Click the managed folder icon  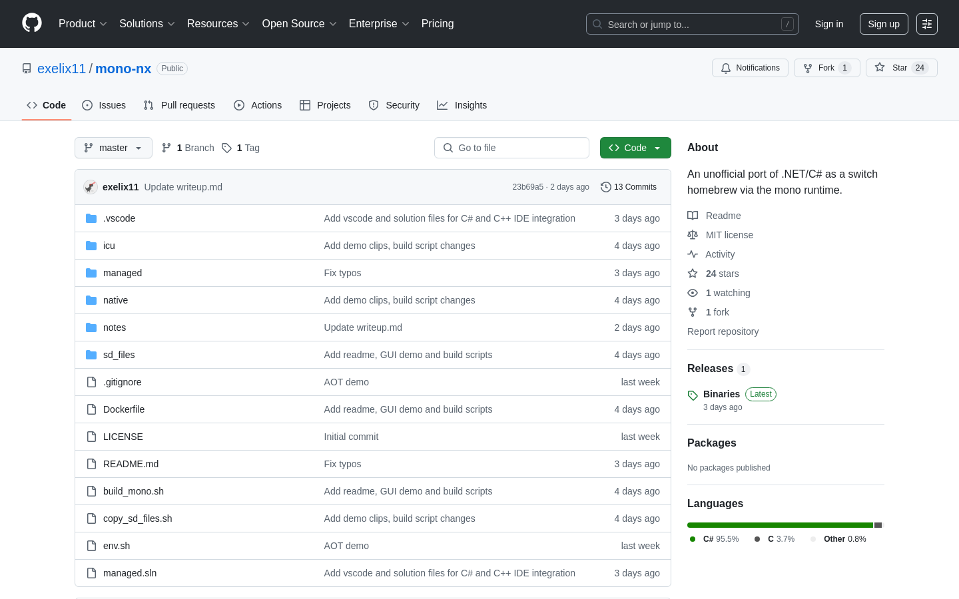click(x=91, y=273)
